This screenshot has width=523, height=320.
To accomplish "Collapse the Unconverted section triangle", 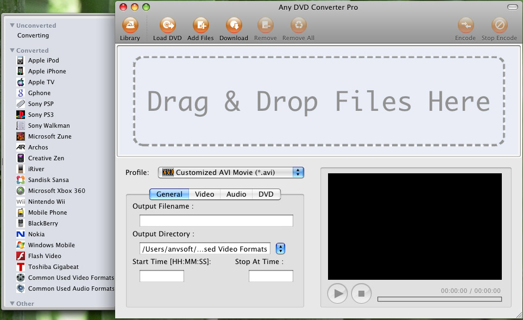I will click(x=12, y=26).
